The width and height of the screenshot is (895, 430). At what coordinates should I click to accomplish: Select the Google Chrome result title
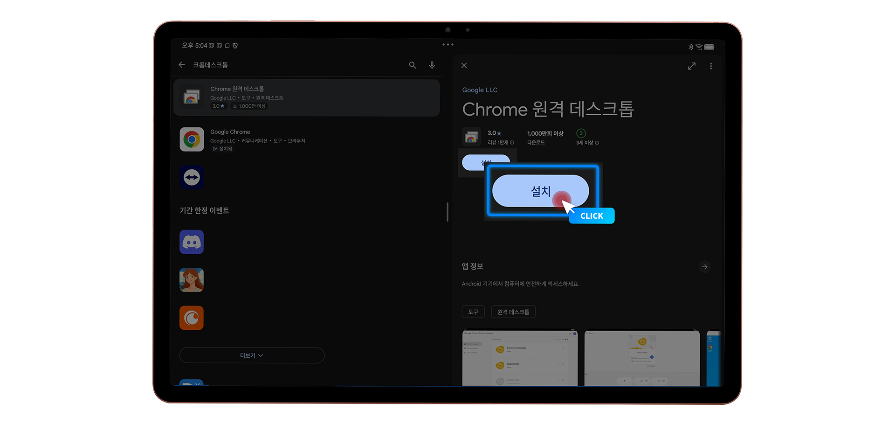[x=230, y=132]
